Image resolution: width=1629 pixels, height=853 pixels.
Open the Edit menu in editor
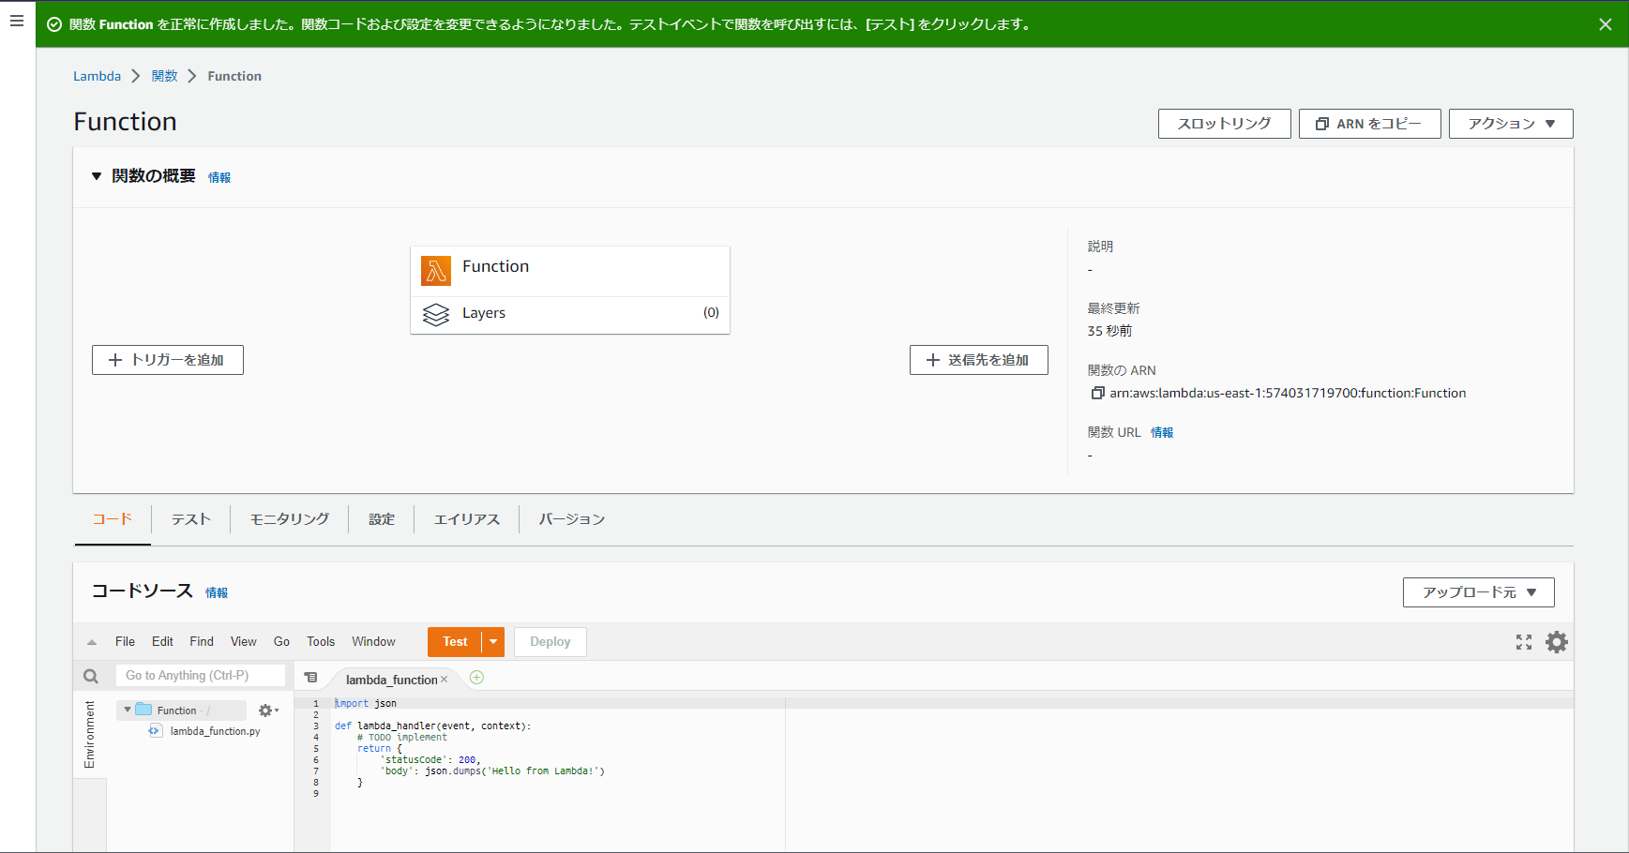pos(162,642)
